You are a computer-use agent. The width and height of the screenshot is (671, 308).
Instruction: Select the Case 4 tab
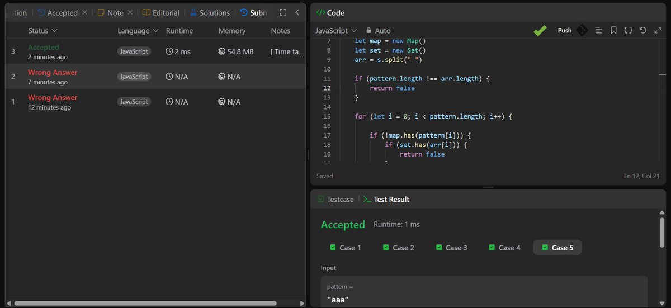click(504, 248)
